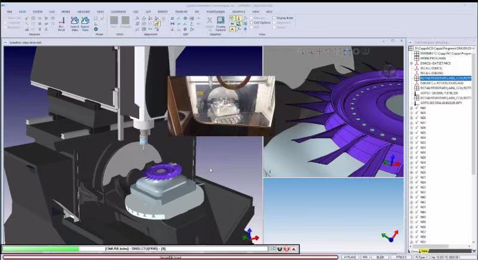
Task: Click the rotate view icon in viewport toolbar
Action: point(329,51)
